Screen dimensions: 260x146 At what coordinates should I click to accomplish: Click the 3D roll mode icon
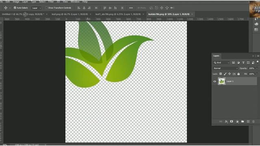(156, 8)
